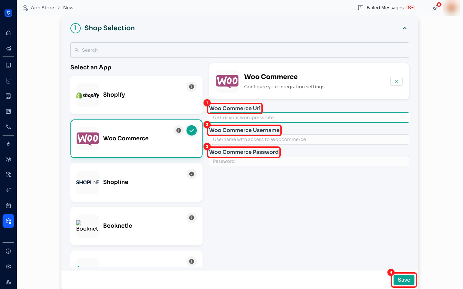The width and height of the screenshot is (463, 289).
Task: Open the AI sparkles icon in sidebar
Action: click(8, 190)
